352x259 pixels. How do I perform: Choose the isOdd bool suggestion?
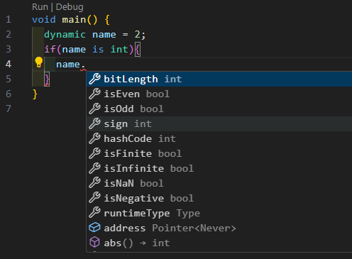click(219, 109)
